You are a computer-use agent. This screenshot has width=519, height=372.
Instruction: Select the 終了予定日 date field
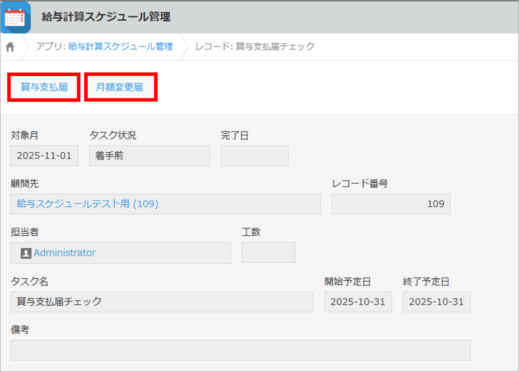coord(436,302)
